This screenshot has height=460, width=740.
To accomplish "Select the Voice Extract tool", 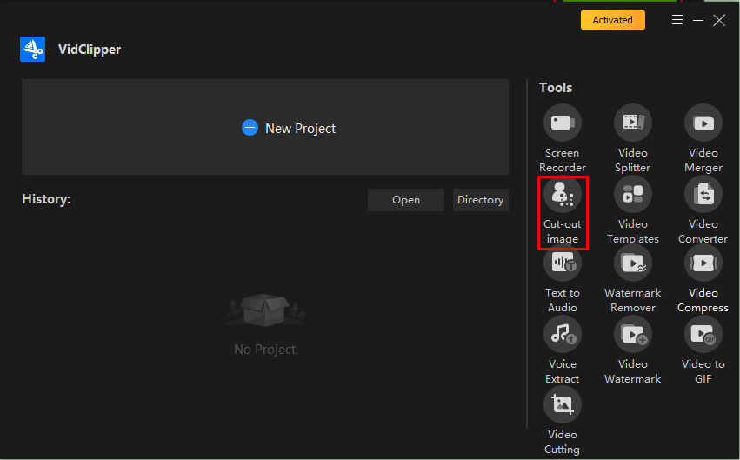I will click(x=562, y=335).
